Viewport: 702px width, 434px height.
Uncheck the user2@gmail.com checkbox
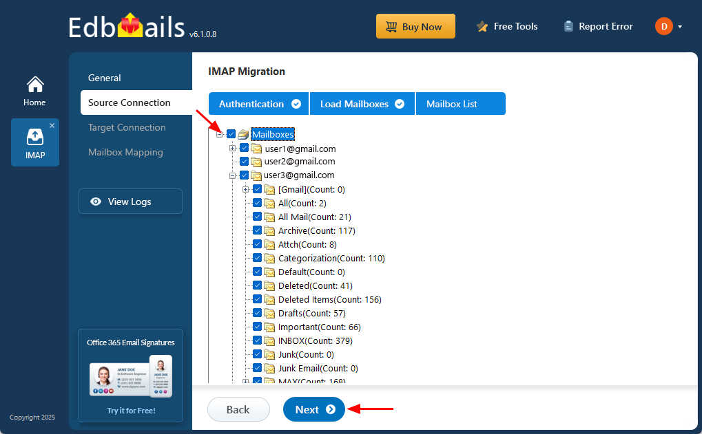pos(244,161)
